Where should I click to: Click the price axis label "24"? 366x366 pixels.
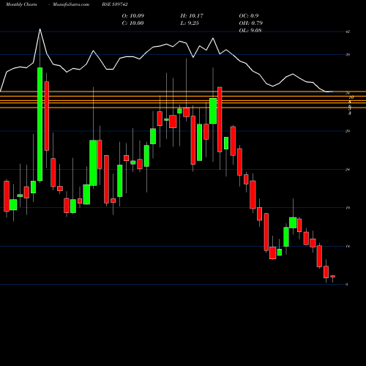348,170
